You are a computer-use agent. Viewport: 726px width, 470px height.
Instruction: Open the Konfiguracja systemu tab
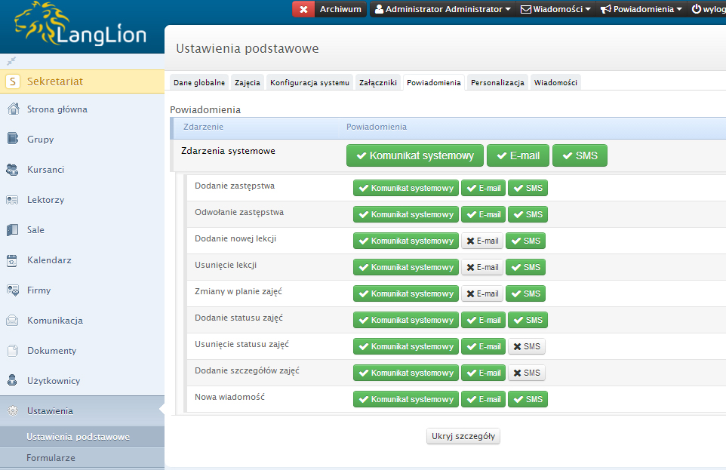coord(309,82)
